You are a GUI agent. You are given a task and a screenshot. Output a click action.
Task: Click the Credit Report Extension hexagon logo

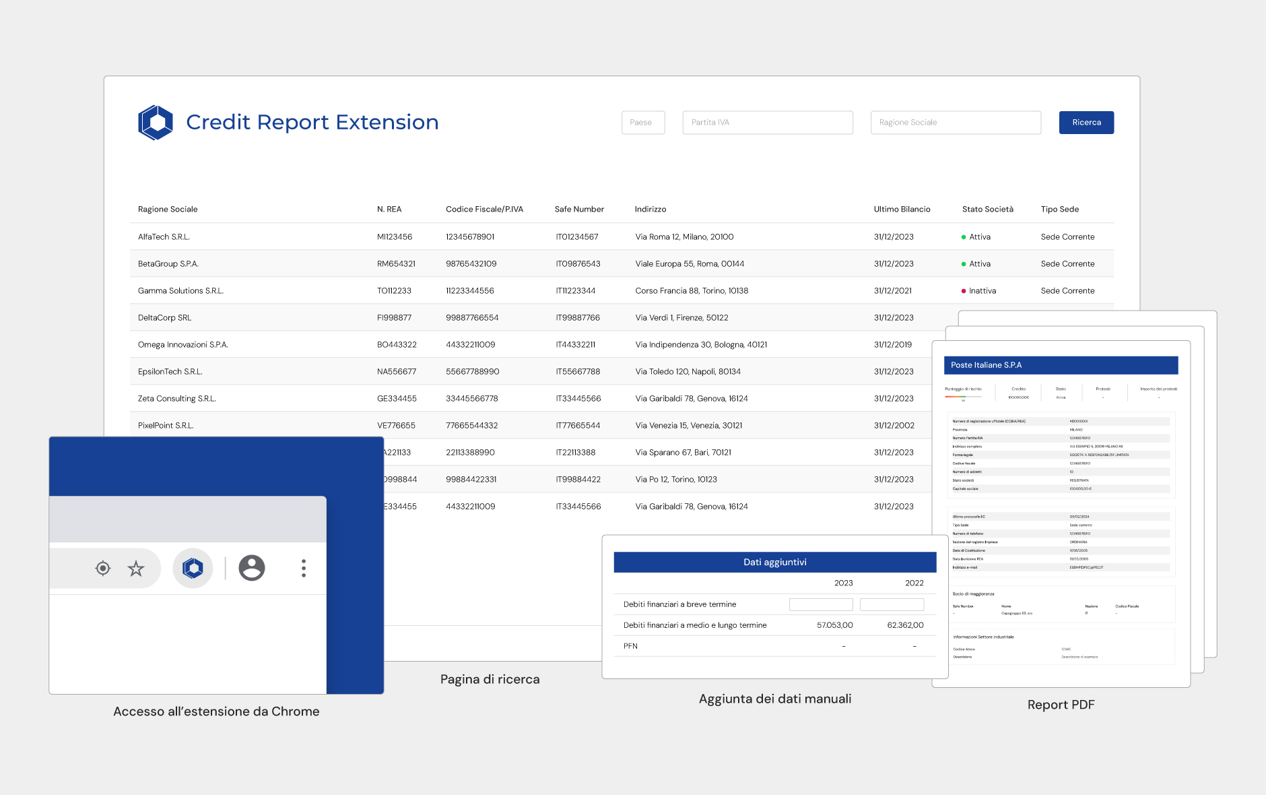156,123
